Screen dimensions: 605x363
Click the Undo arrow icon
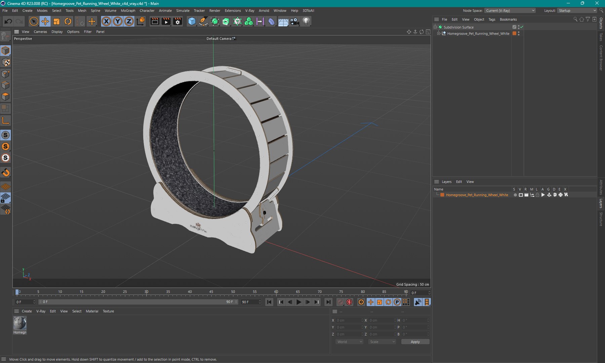point(8,22)
